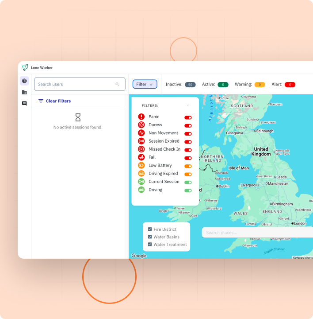Image resolution: width=313 pixels, height=319 pixels.
Task: Click the Birmingham label on map
Action: (x=282, y=204)
